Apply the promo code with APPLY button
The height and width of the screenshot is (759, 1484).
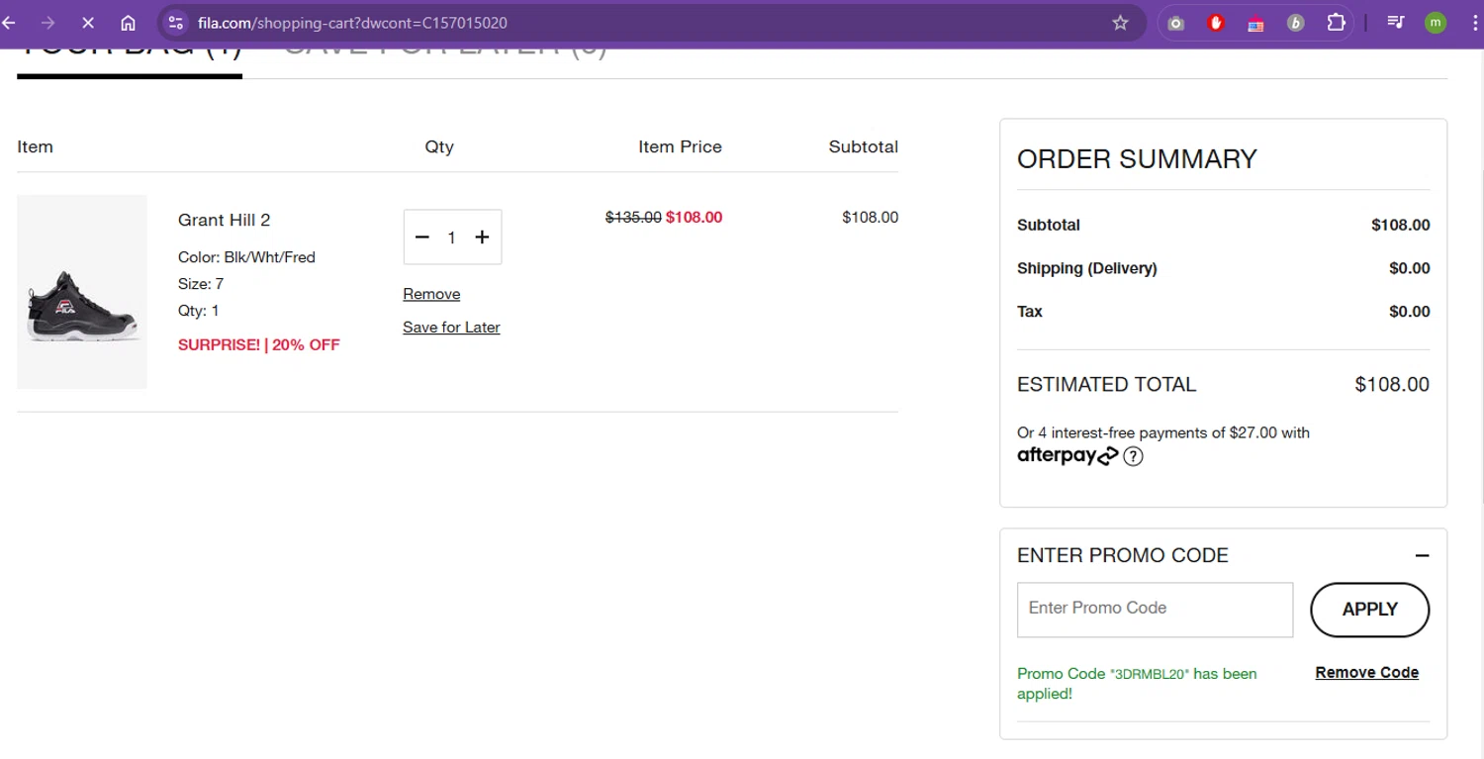tap(1369, 610)
